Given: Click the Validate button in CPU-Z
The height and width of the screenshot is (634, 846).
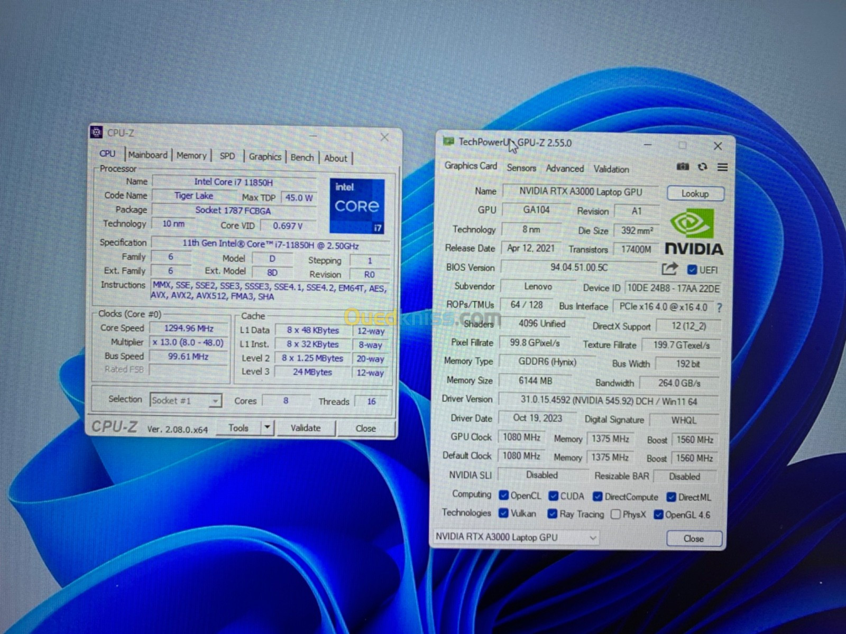Looking at the screenshot, I should (306, 428).
